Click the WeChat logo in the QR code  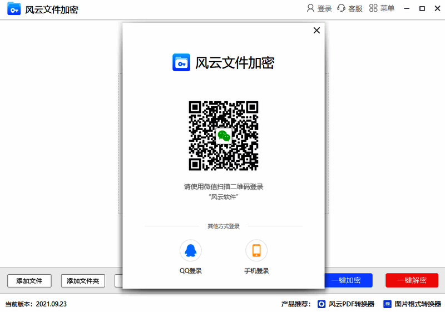(x=224, y=136)
